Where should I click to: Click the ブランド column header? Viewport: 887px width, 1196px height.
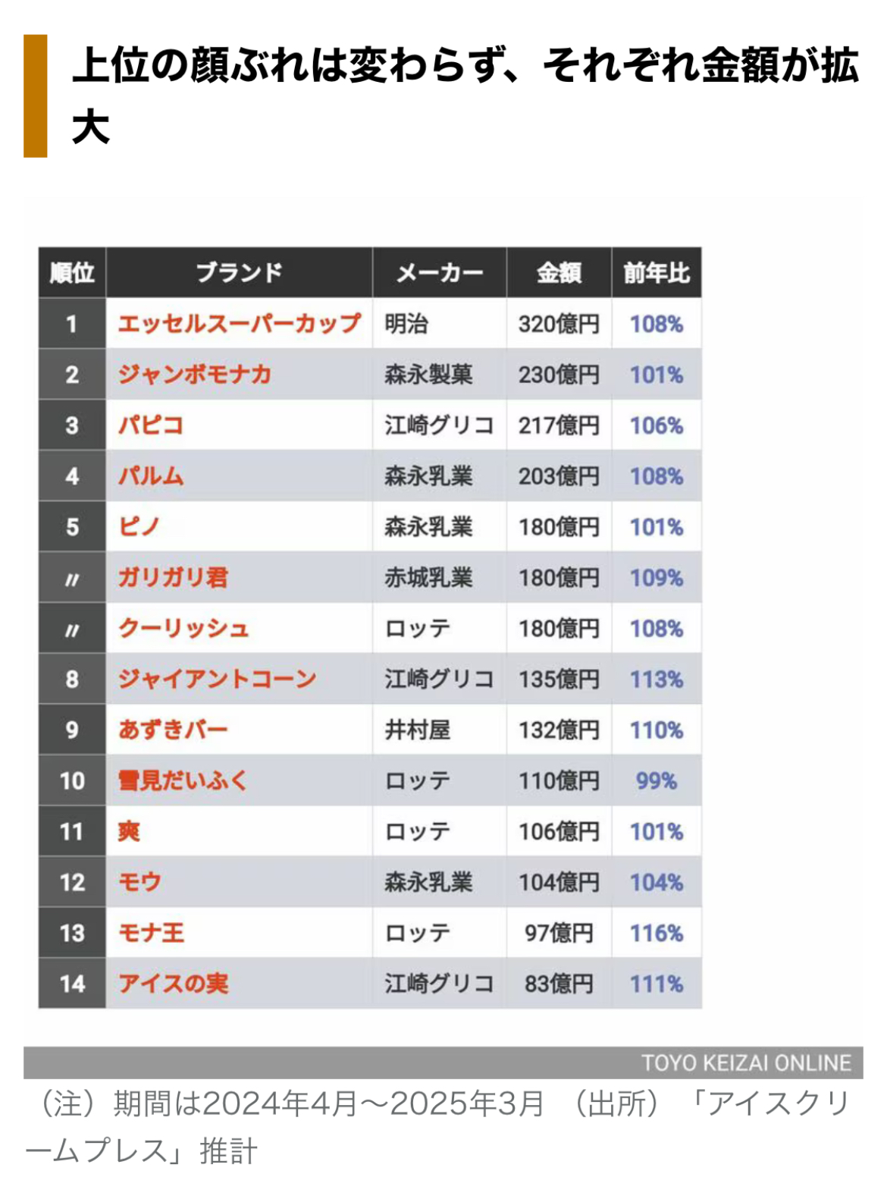click(x=239, y=272)
